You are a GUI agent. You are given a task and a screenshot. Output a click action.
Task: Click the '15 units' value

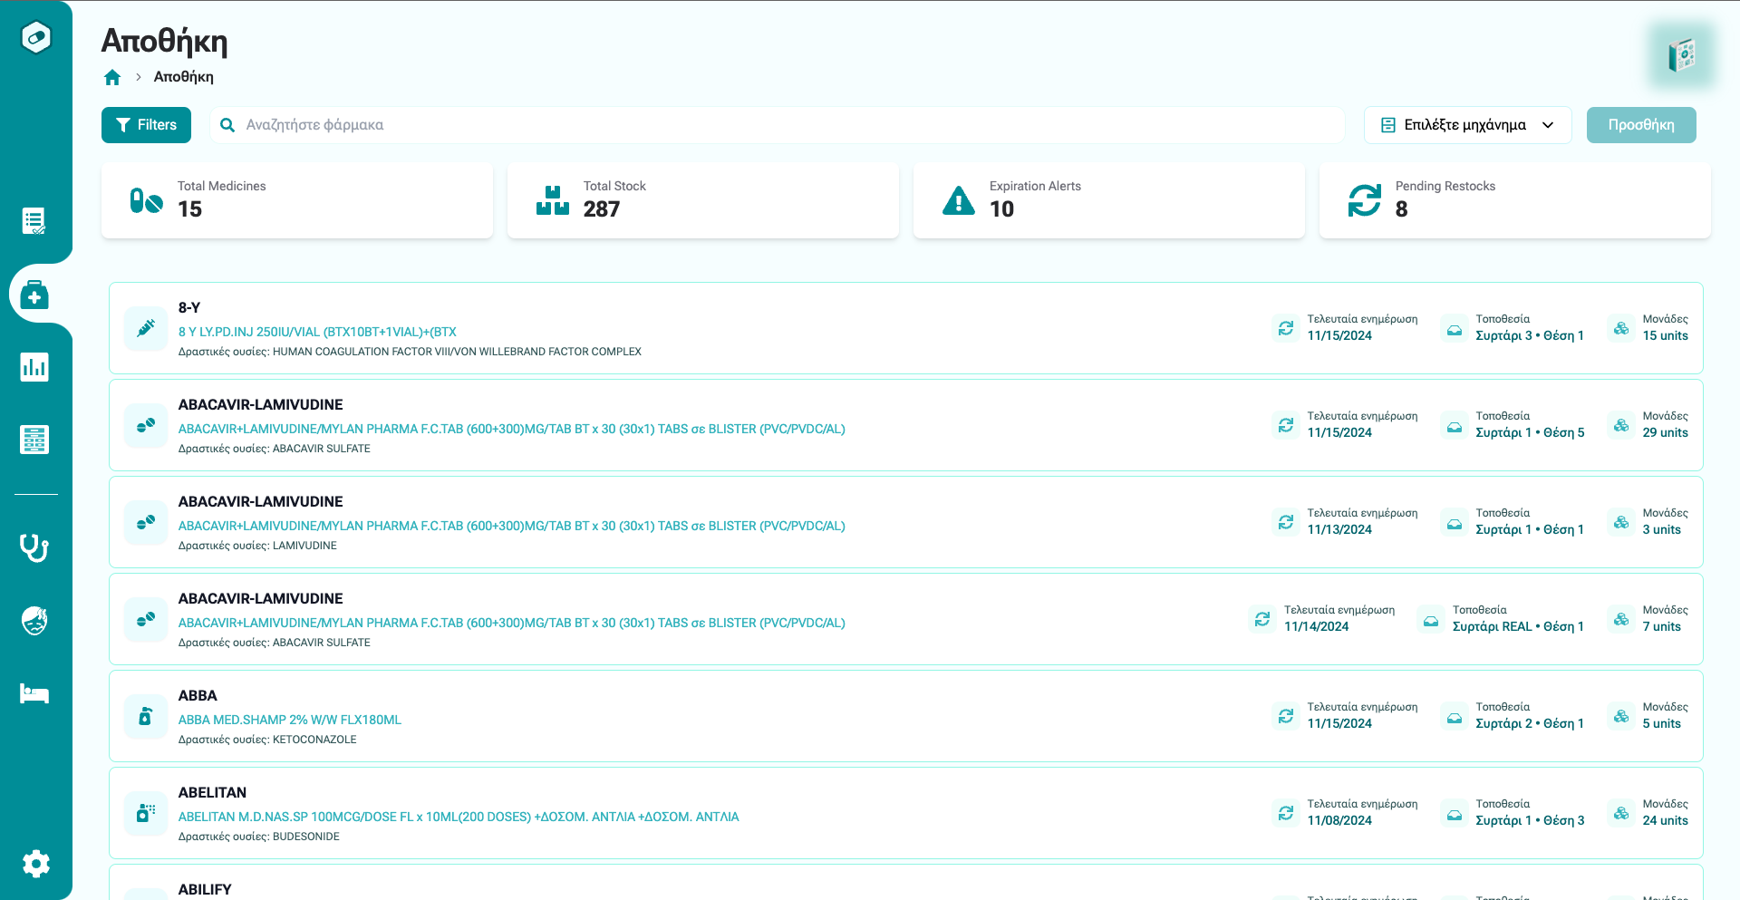(1666, 336)
